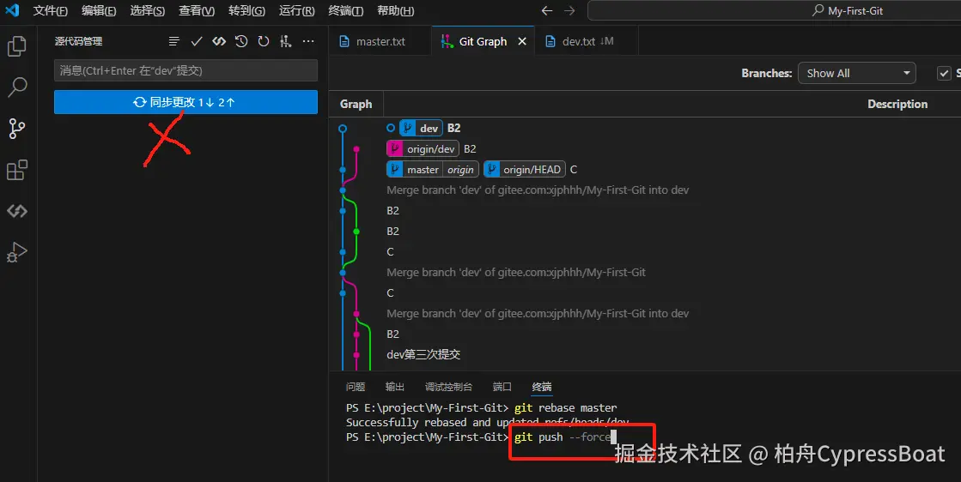The width and height of the screenshot is (961, 482).
Task: Open Run and Debug view
Action: click(x=17, y=252)
